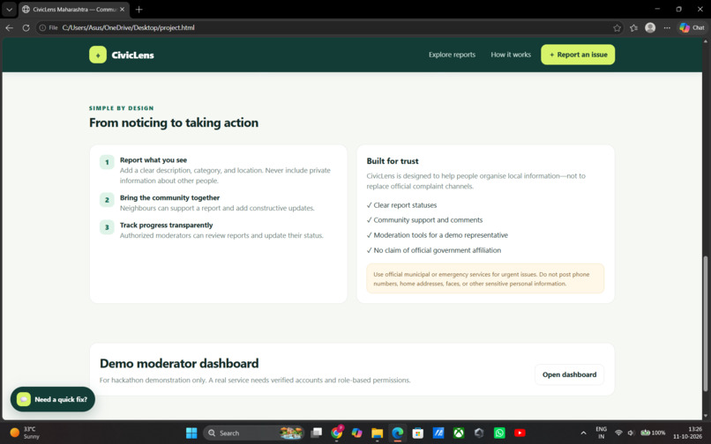711x444 pixels.
Task: Open the Copilot Chat button
Action: [692, 27]
